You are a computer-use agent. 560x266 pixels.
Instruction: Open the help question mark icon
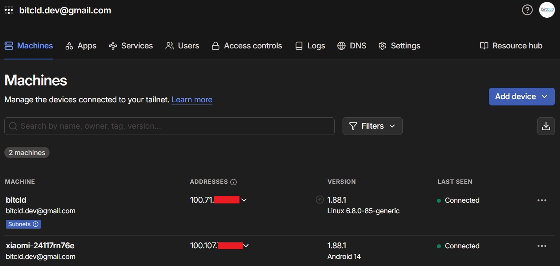point(527,10)
